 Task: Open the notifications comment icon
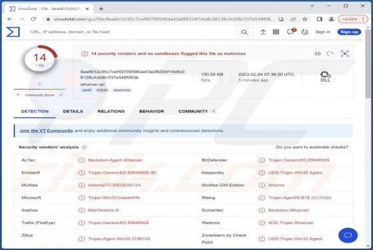pos(290,32)
